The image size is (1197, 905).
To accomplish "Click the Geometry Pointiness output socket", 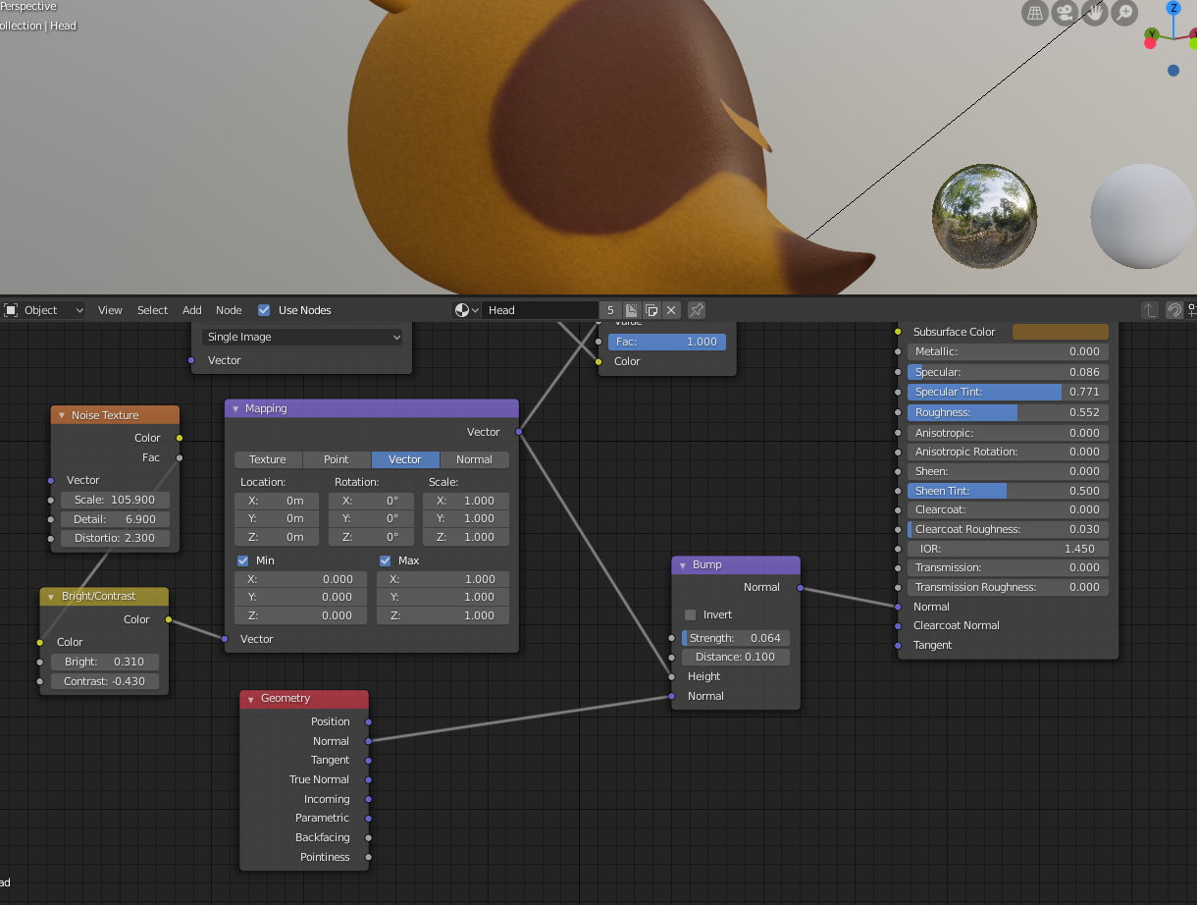I will [369, 857].
